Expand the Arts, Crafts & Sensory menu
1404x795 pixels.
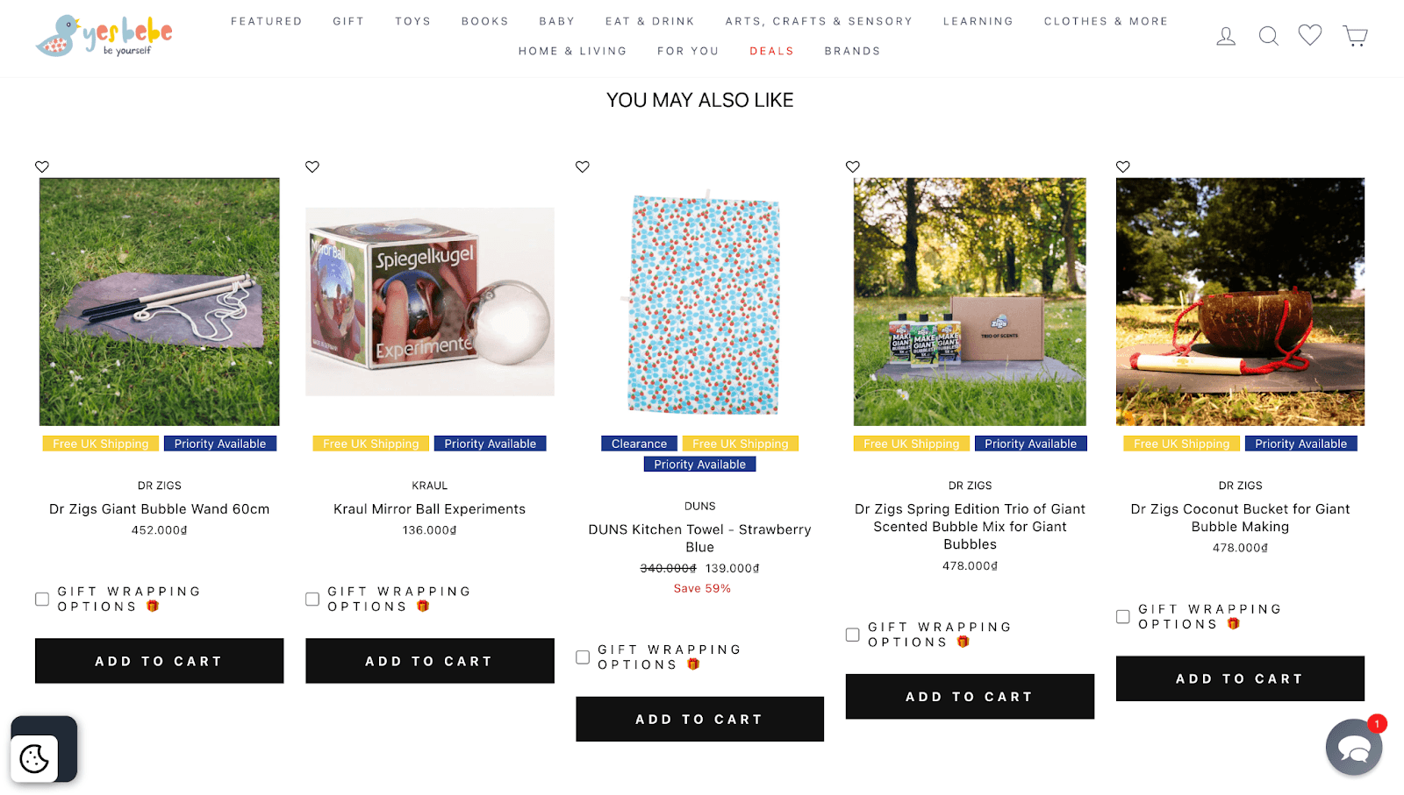pos(819,21)
